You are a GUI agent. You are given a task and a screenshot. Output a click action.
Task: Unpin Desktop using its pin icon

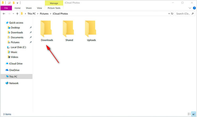[30, 28]
